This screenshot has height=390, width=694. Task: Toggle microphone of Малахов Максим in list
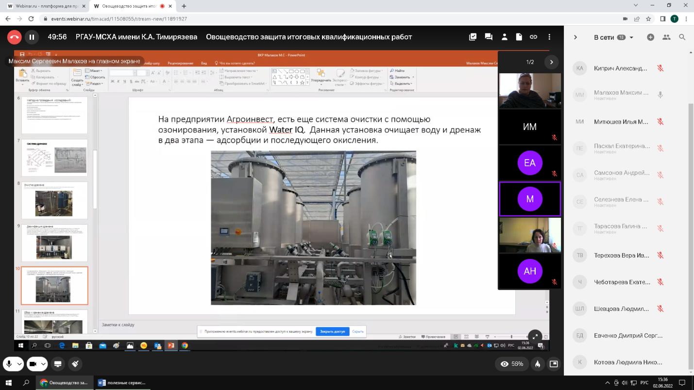point(660,95)
